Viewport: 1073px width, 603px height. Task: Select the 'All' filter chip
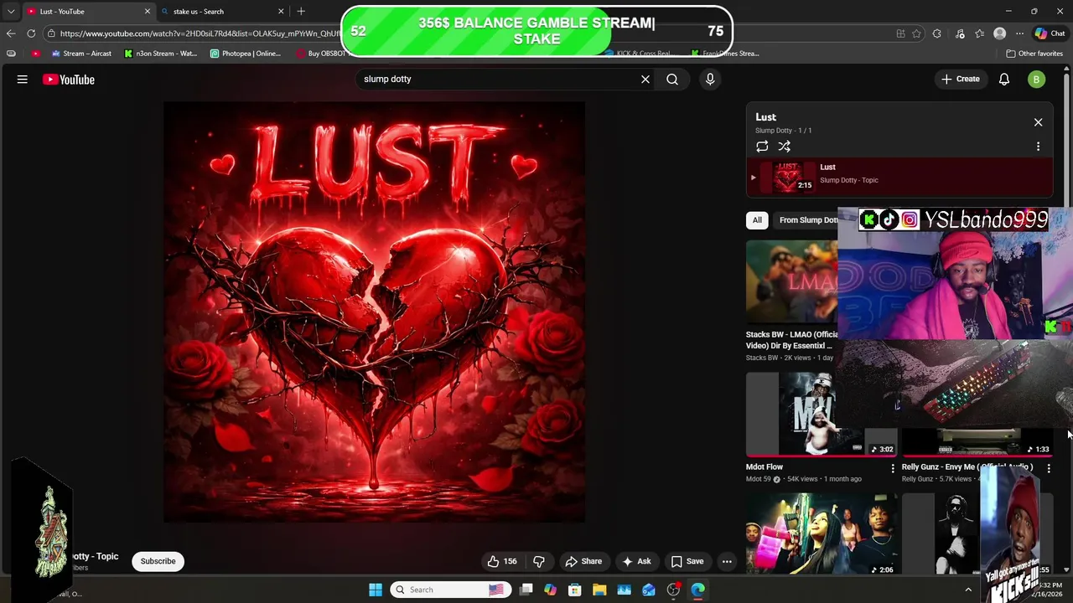[757, 220]
